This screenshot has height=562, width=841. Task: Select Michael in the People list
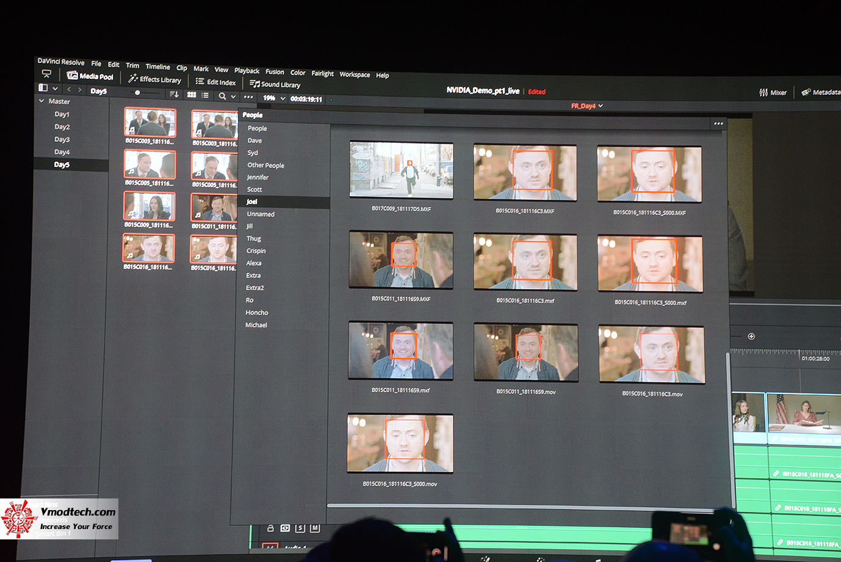click(x=256, y=325)
